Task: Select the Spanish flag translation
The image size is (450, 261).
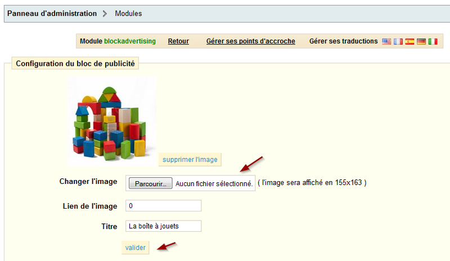Action: click(409, 42)
